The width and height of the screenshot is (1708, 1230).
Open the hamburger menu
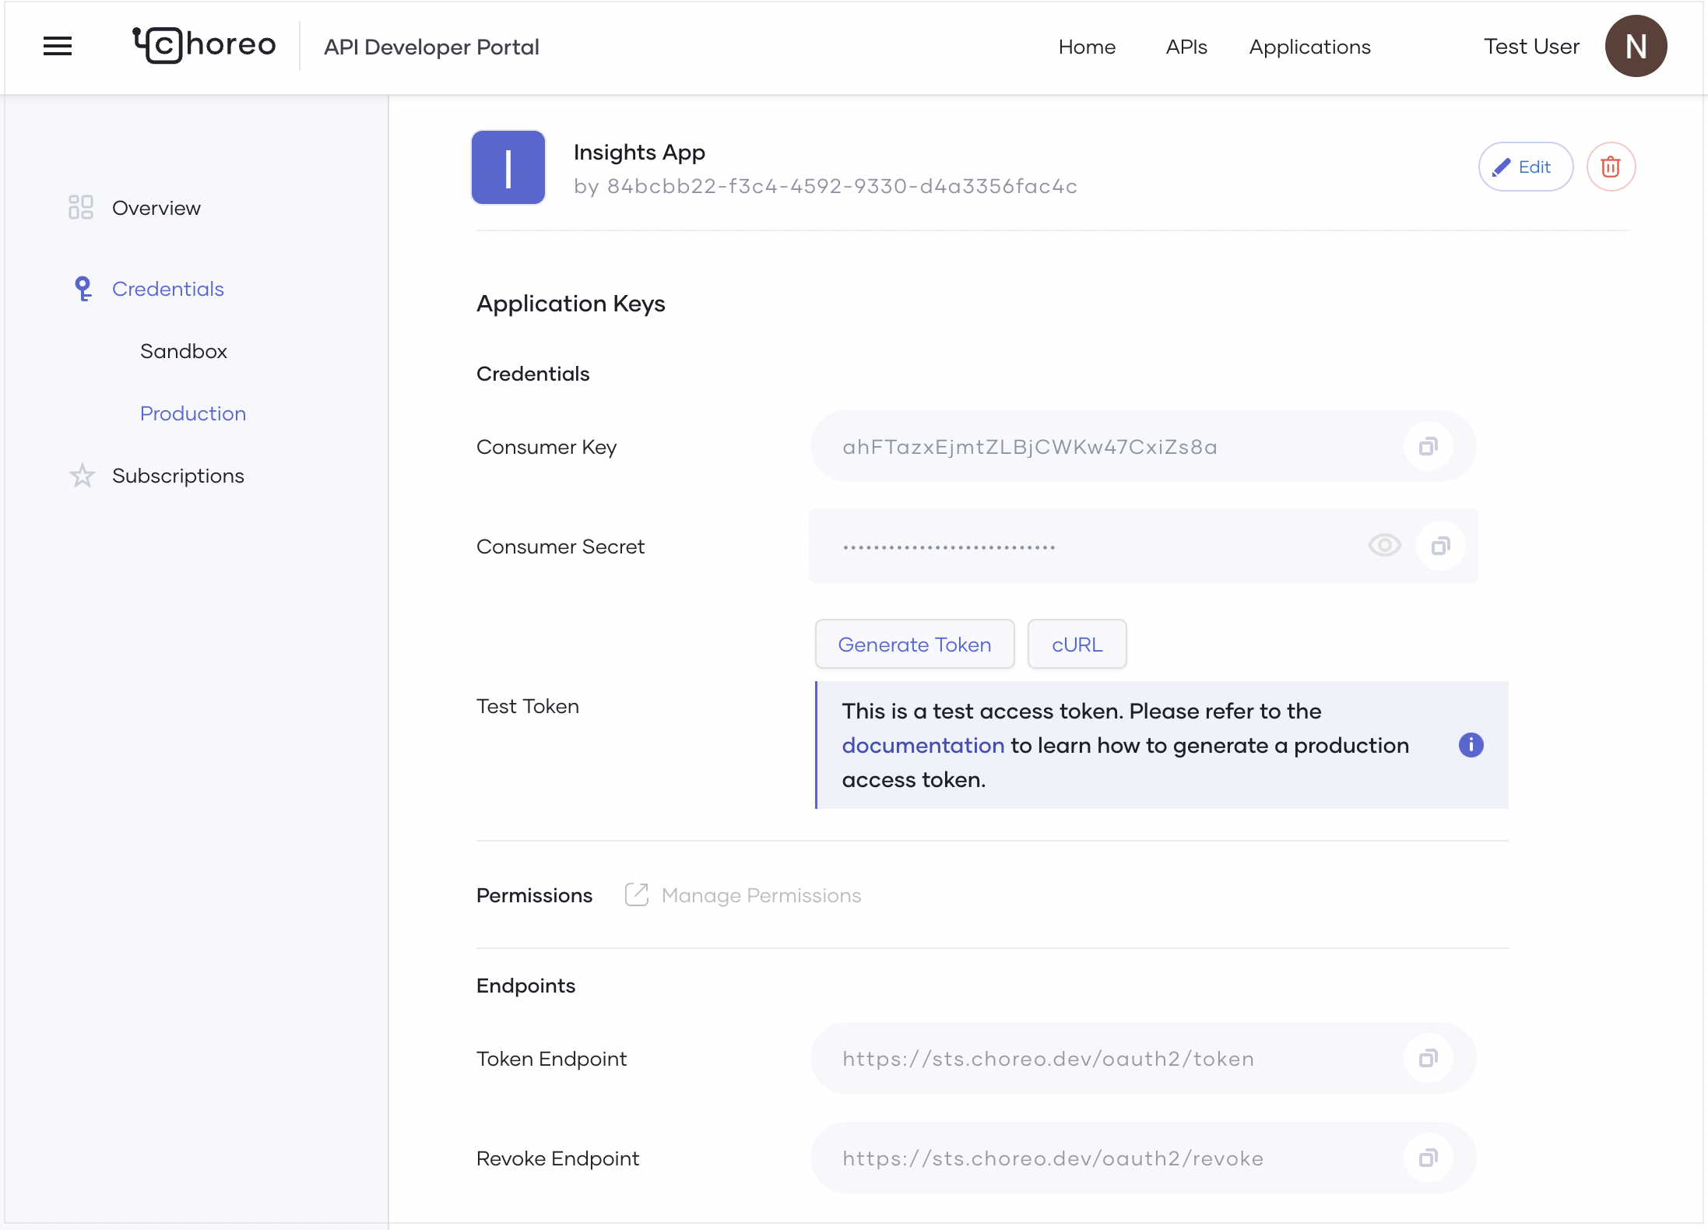coord(58,47)
